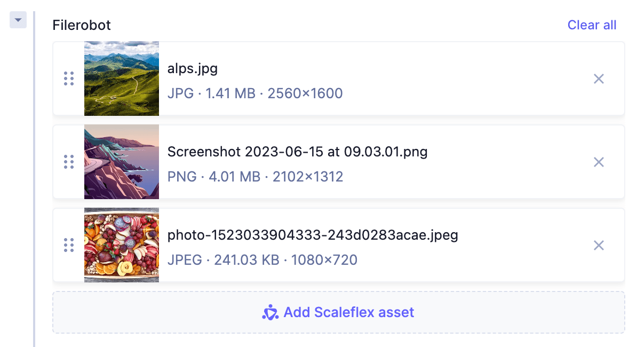Grab the drag handle for the Screenshot file
The image size is (637, 347).
pos(68,162)
